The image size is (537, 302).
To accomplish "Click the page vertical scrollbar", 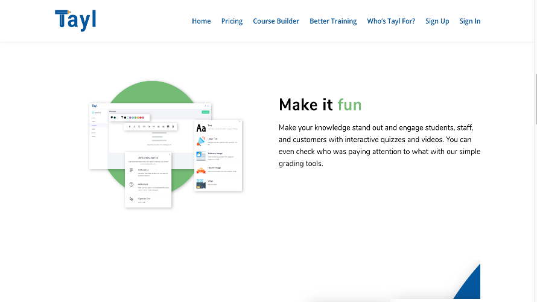I will (x=536, y=100).
